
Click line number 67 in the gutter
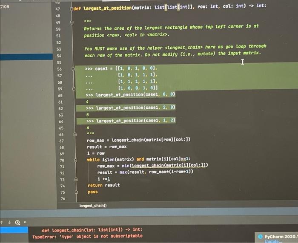[x=61, y=141]
